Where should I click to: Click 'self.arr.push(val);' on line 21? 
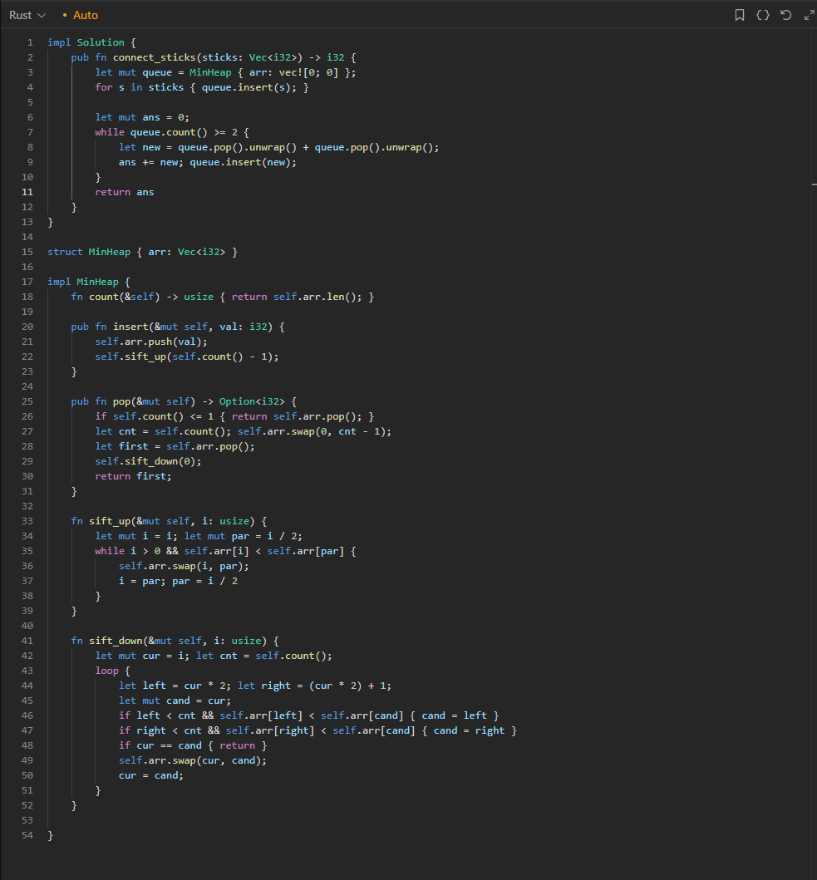pos(151,342)
